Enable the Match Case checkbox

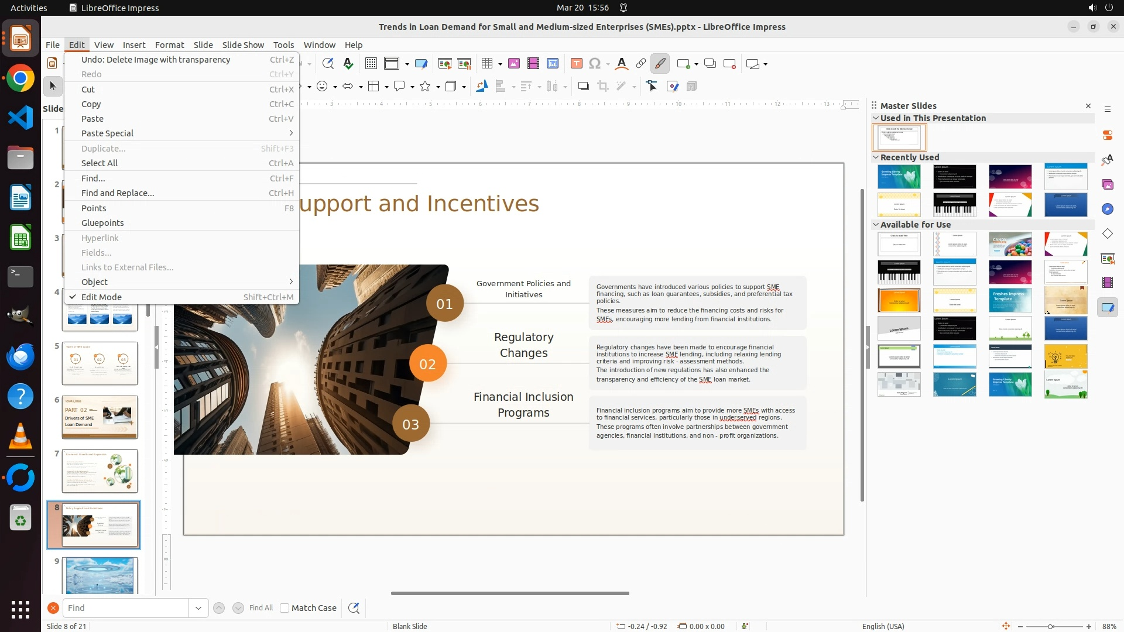pos(285,608)
